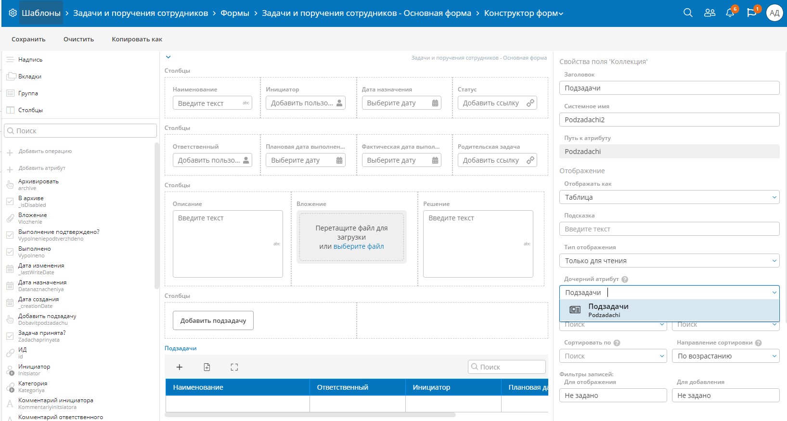Open notifications bell with badge 6
The width and height of the screenshot is (787, 421).
click(x=730, y=13)
